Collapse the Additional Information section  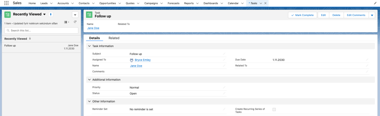(x=89, y=80)
